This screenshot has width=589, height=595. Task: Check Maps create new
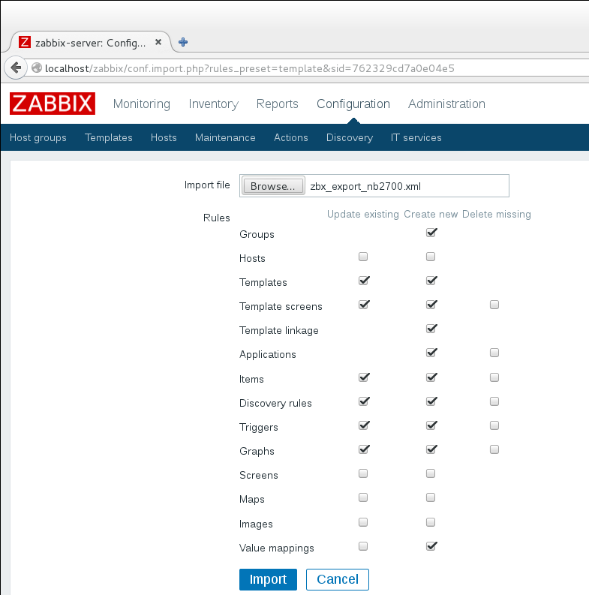[431, 497]
